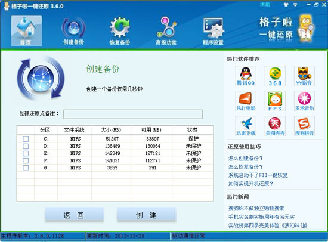Click the 创建 button

pyautogui.click(x=147, y=215)
